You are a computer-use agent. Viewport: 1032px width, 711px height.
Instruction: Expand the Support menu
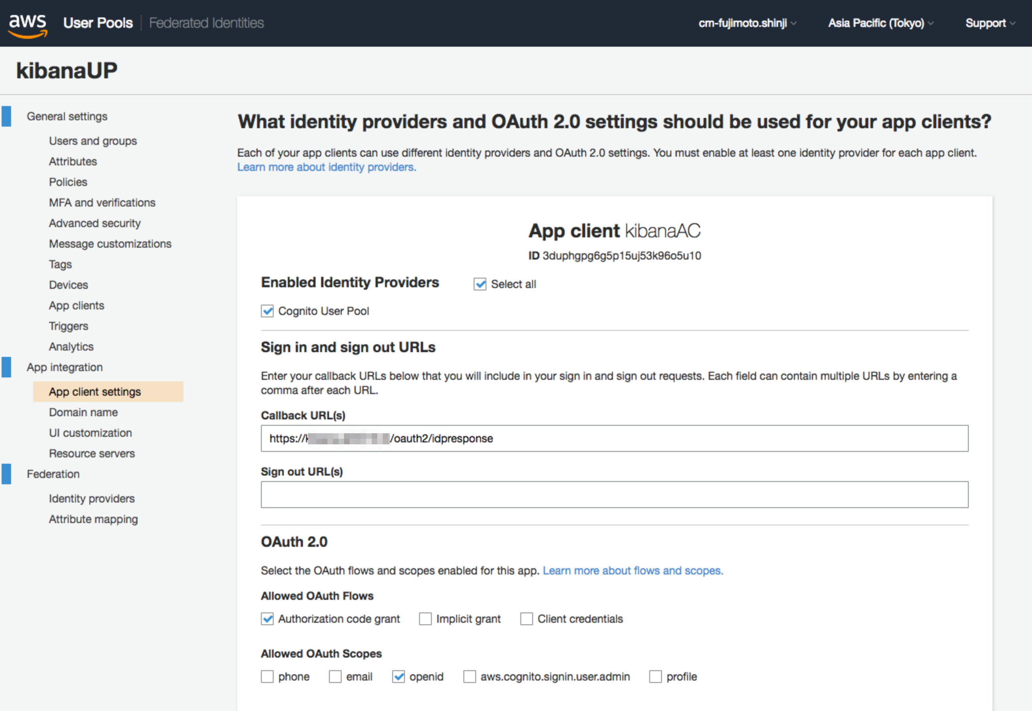pos(989,23)
